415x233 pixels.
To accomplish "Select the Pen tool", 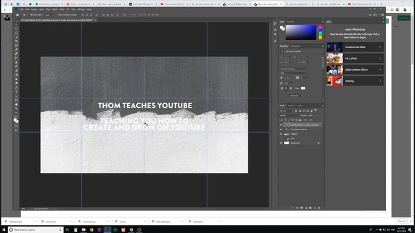I will tap(16, 87).
